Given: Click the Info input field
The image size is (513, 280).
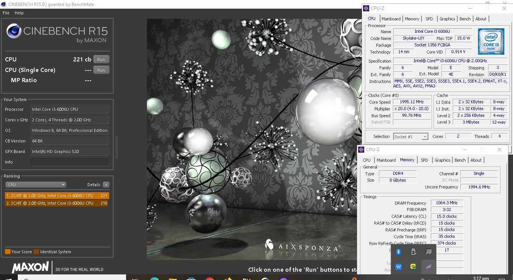Looking at the screenshot, I should coord(70,162).
